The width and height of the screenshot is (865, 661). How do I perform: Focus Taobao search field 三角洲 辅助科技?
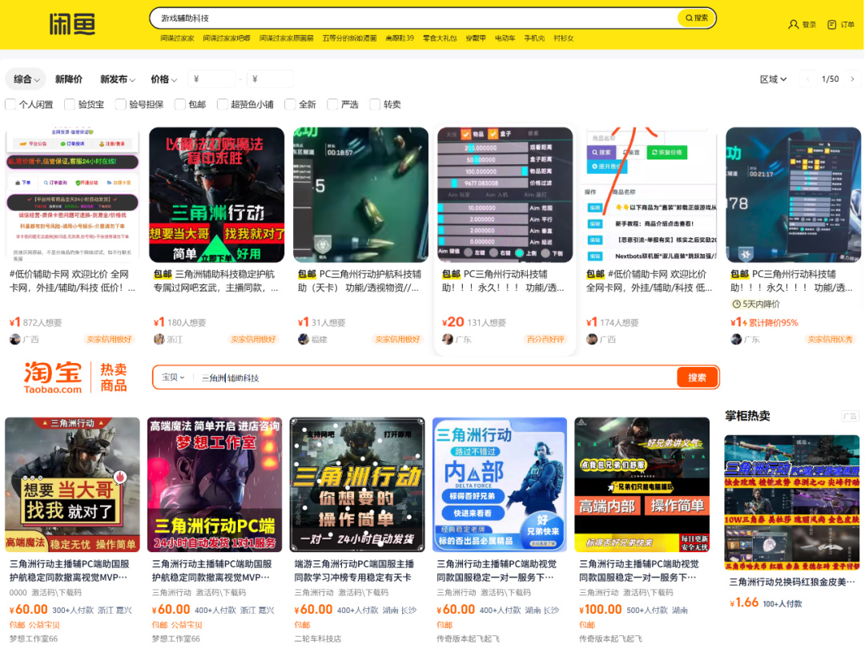point(436,378)
